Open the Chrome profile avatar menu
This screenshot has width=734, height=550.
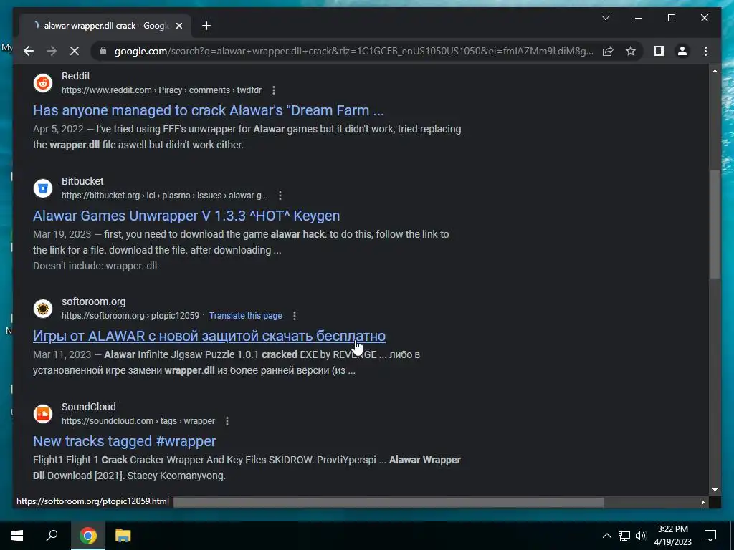point(682,51)
